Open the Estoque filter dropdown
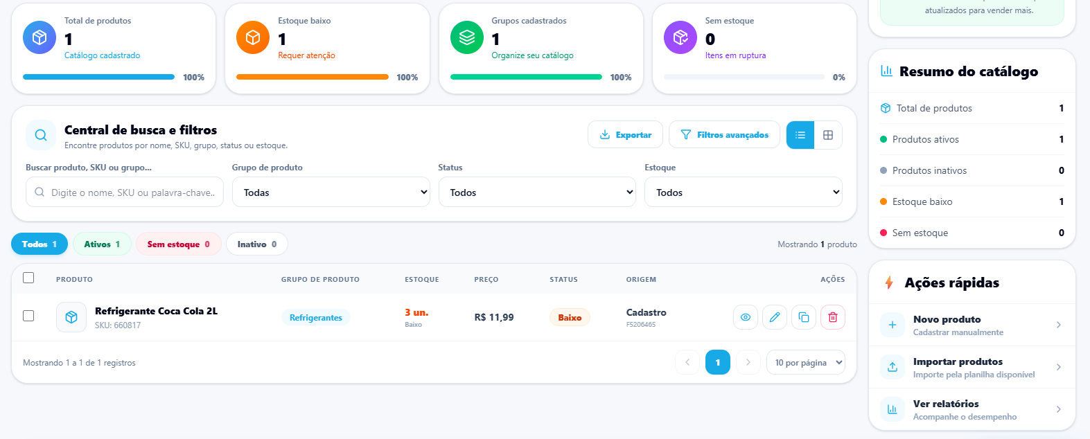 [x=744, y=192]
